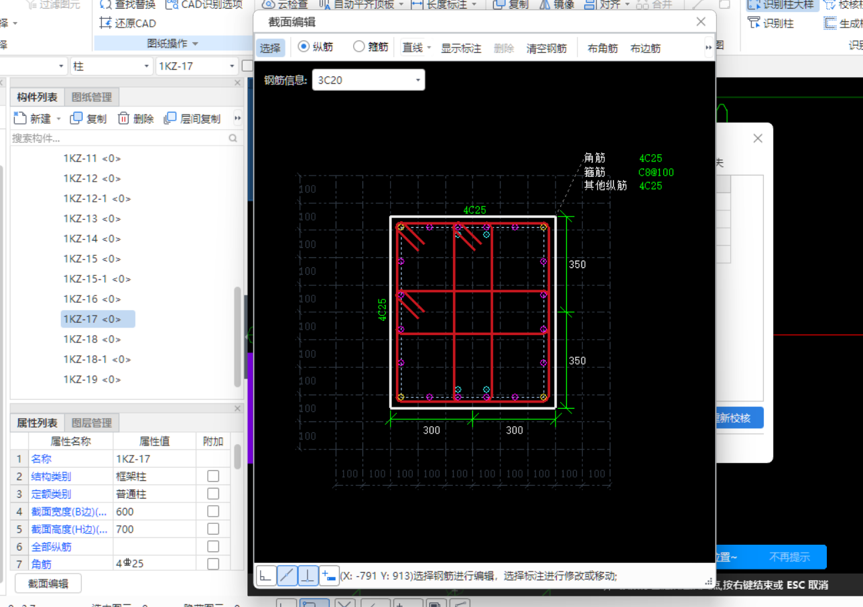Click the 不再提示 link in the blue banner
863x607 pixels.
(x=789, y=557)
